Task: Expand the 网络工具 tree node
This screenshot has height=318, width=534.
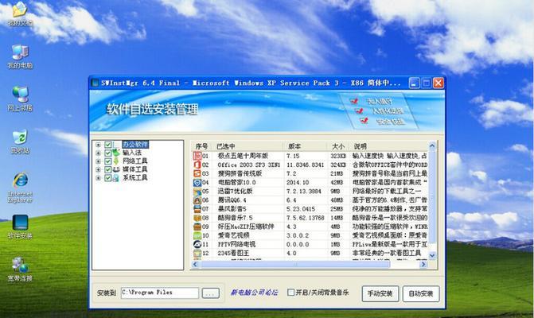Action: pos(99,161)
